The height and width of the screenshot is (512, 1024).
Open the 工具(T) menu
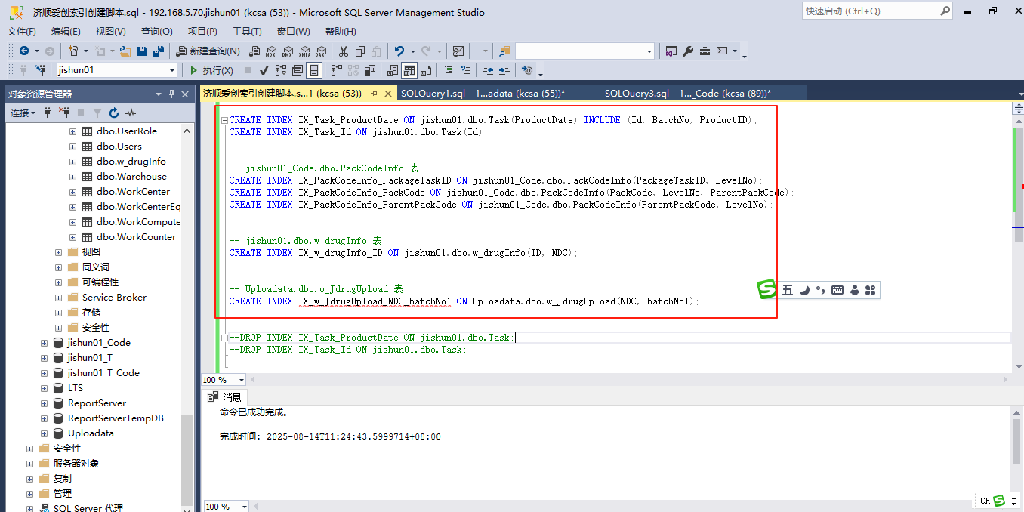(247, 31)
